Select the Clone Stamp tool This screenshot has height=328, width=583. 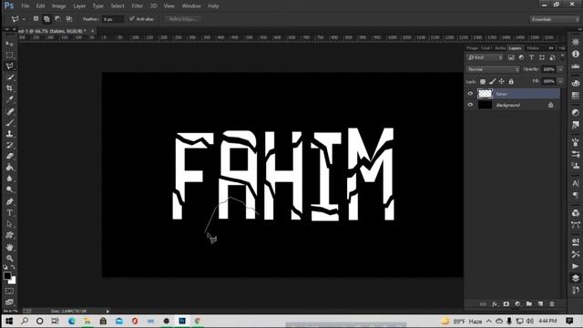pos(10,134)
